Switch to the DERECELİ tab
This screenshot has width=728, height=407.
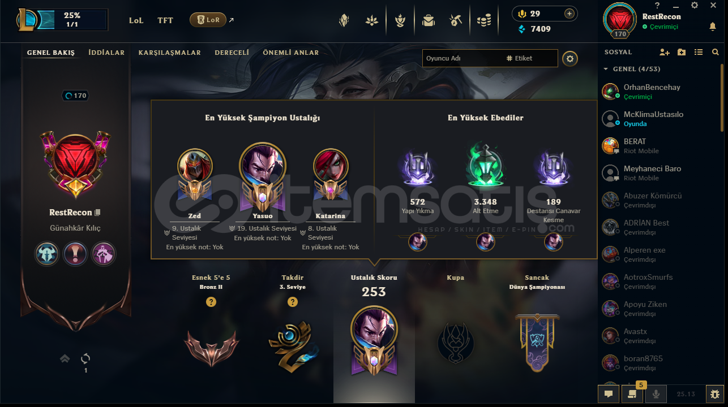click(x=232, y=53)
